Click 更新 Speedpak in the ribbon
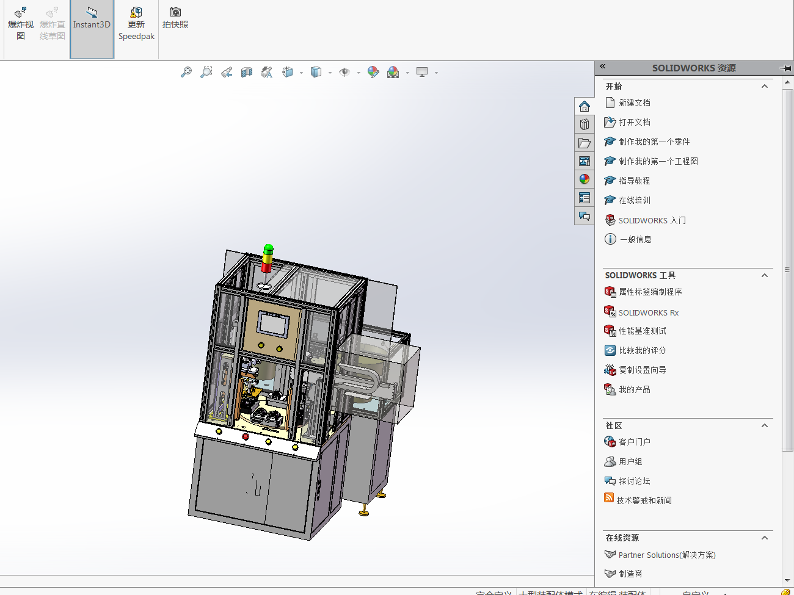794x595 pixels. coord(136,24)
